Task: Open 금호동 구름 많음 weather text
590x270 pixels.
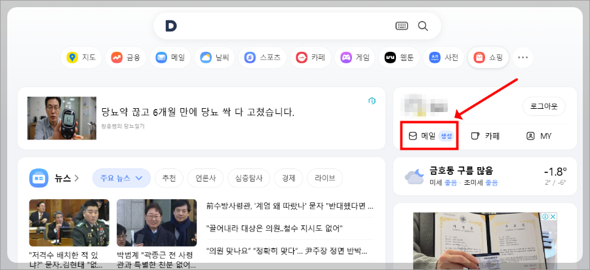Action: (461, 171)
